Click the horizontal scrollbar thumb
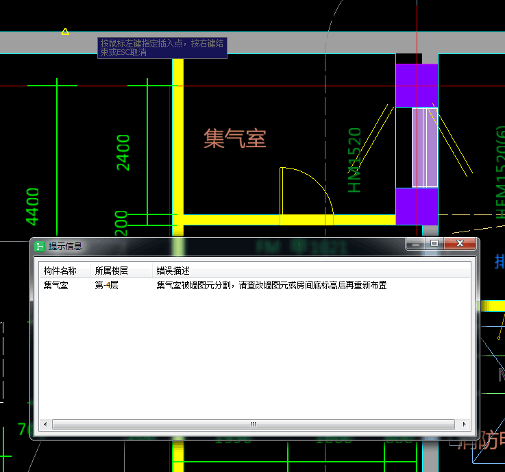505x472 pixels. pyautogui.click(x=253, y=424)
